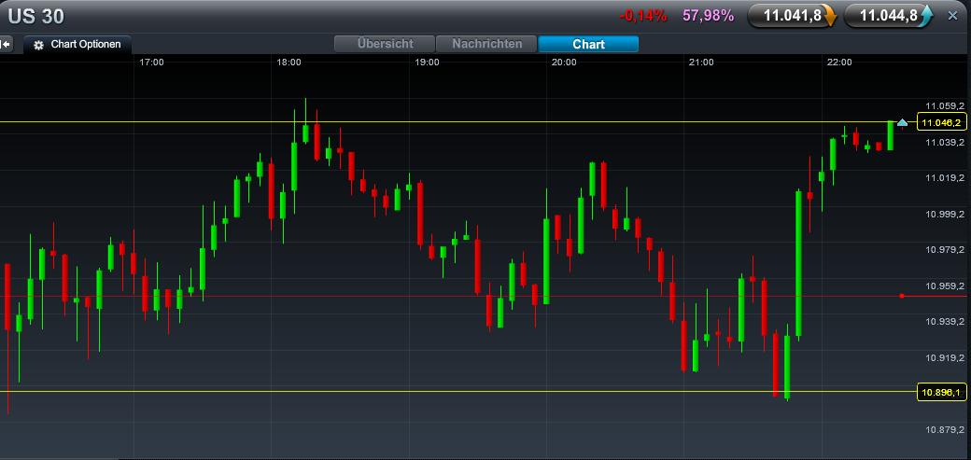Viewport: 971px width, 460px height.
Task: Click the 10.919,2 price axis label
Action: coord(944,358)
